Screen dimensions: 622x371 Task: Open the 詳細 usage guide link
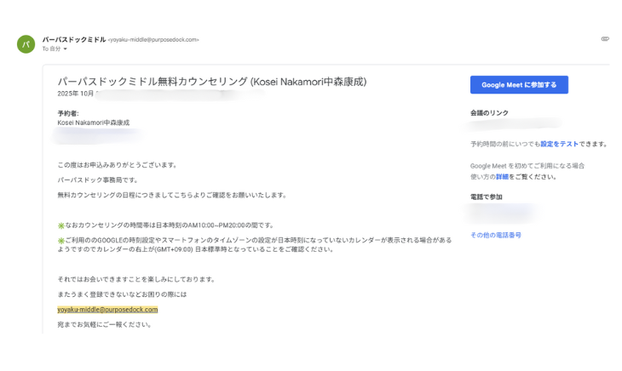point(526,177)
